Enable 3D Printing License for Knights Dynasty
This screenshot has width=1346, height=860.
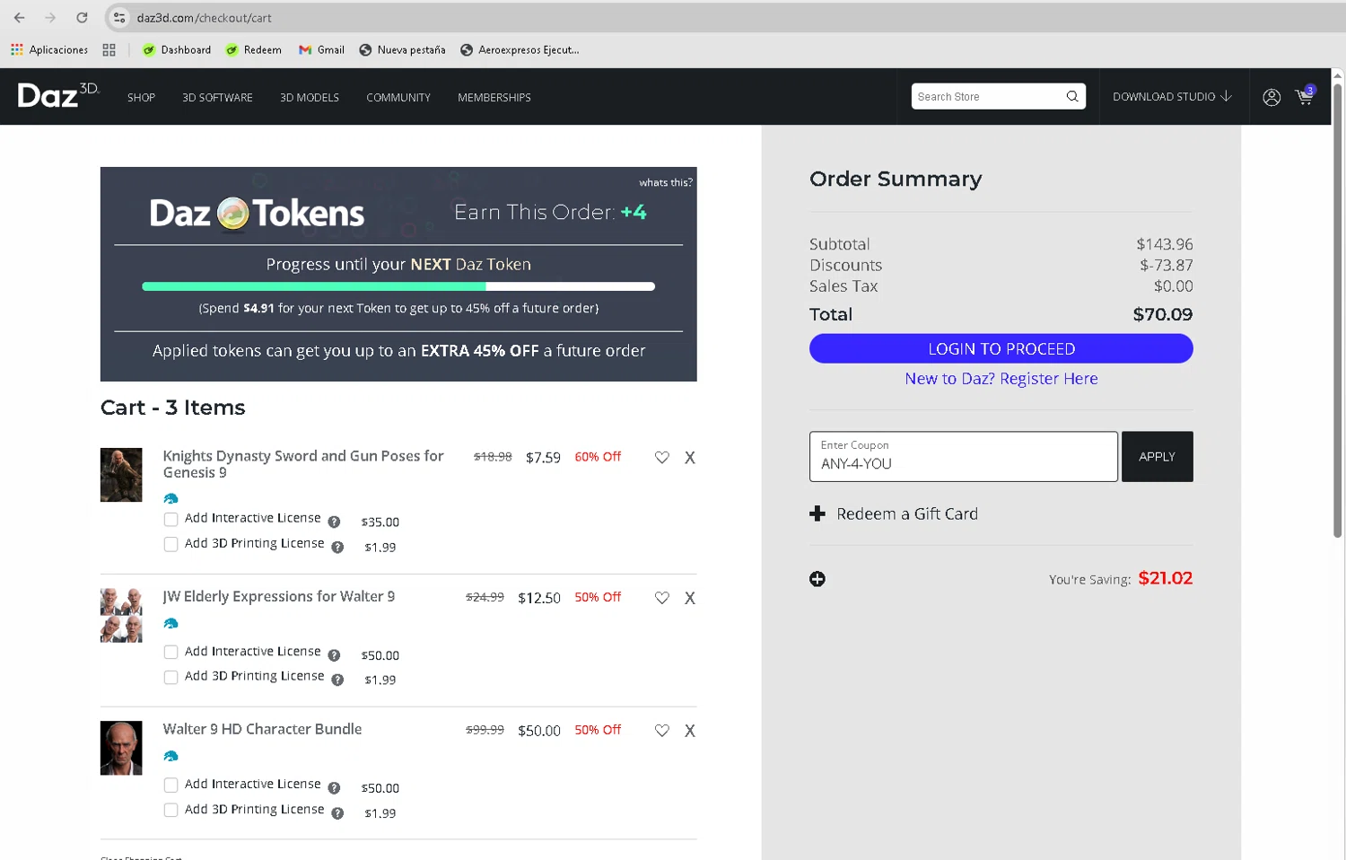click(x=170, y=544)
